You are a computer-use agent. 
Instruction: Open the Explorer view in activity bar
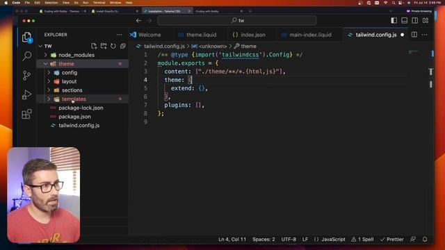pos(26,37)
